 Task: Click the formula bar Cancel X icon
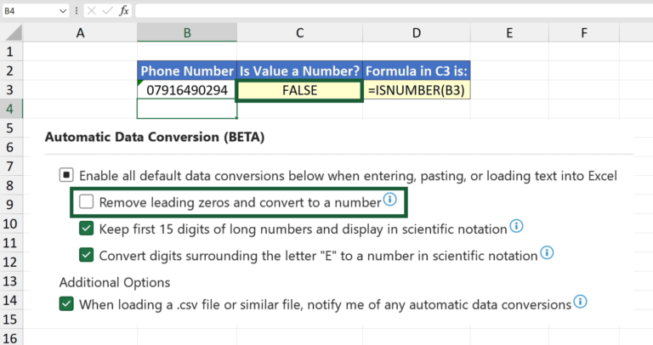click(90, 11)
